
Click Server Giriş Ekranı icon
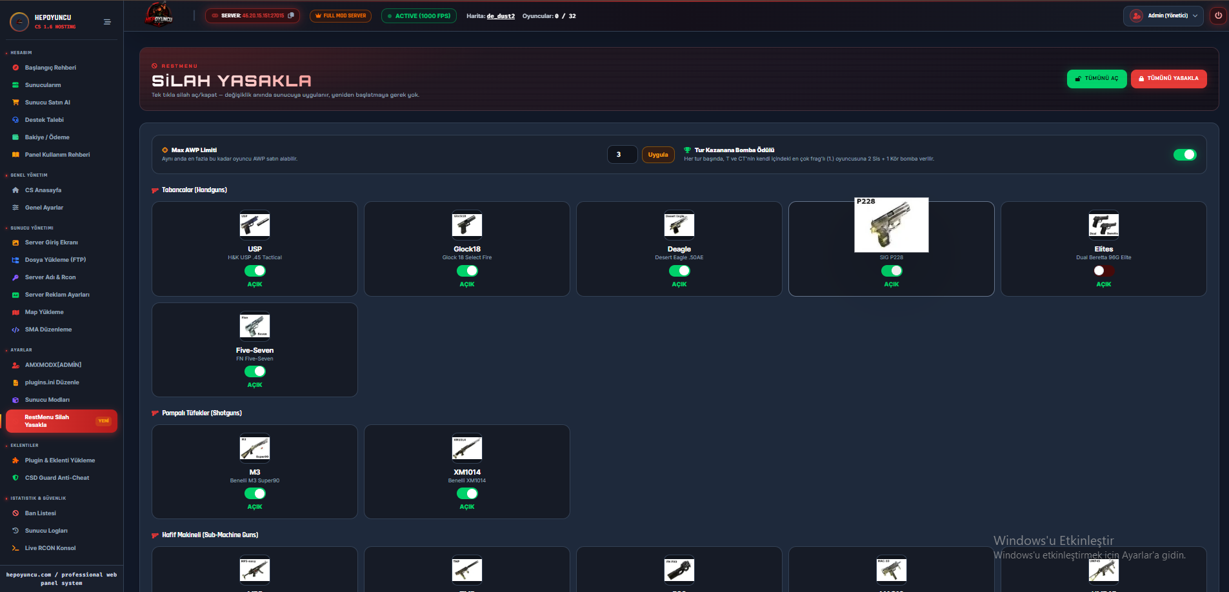tap(15, 242)
